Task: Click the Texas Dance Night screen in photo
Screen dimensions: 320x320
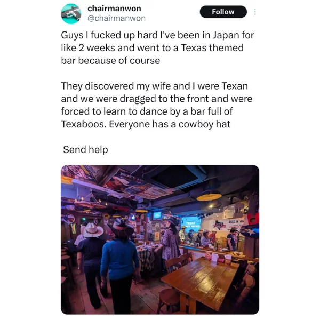Action: pos(191,223)
